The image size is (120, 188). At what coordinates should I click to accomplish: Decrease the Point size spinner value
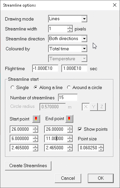[x=101, y=150]
